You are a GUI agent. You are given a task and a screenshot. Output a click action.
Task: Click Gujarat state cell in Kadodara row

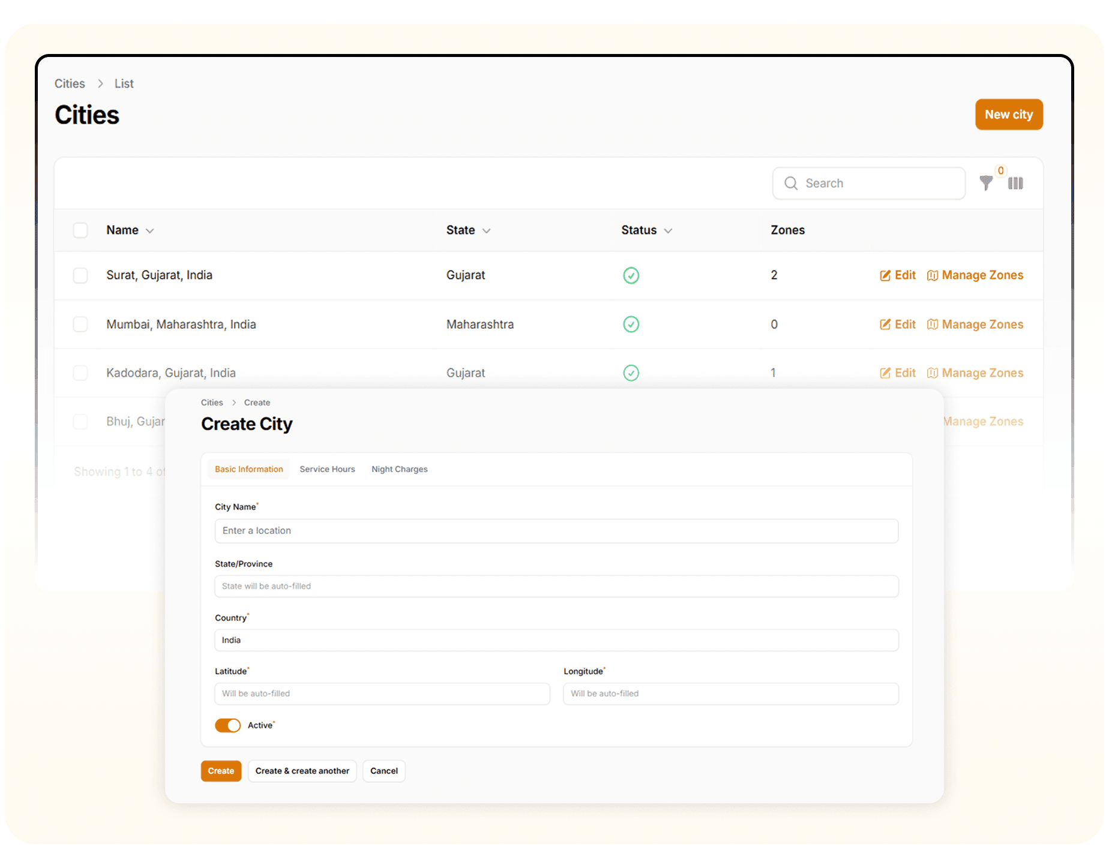[x=466, y=373]
